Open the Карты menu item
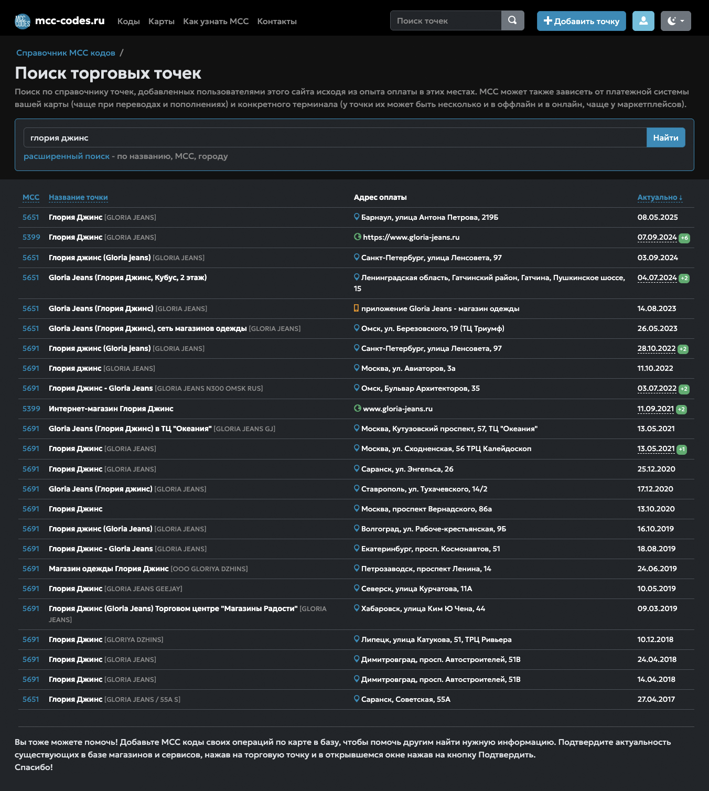This screenshot has width=709, height=791. click(x=162, y=22)
